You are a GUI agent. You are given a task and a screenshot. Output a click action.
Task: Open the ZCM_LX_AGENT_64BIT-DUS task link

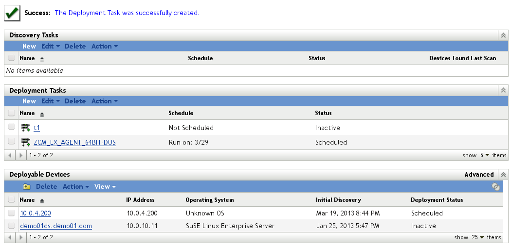[74, 143]
